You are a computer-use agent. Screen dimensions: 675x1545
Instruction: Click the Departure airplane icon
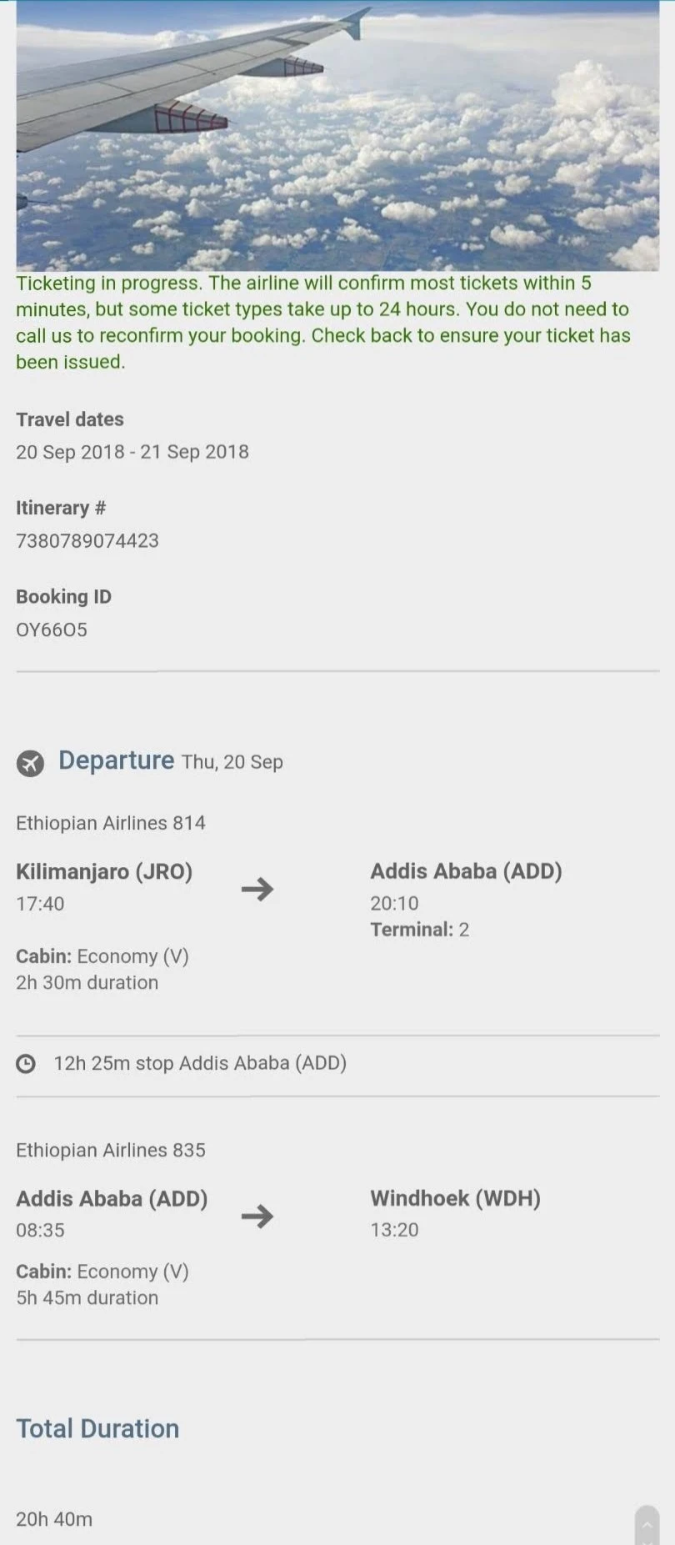30,763
